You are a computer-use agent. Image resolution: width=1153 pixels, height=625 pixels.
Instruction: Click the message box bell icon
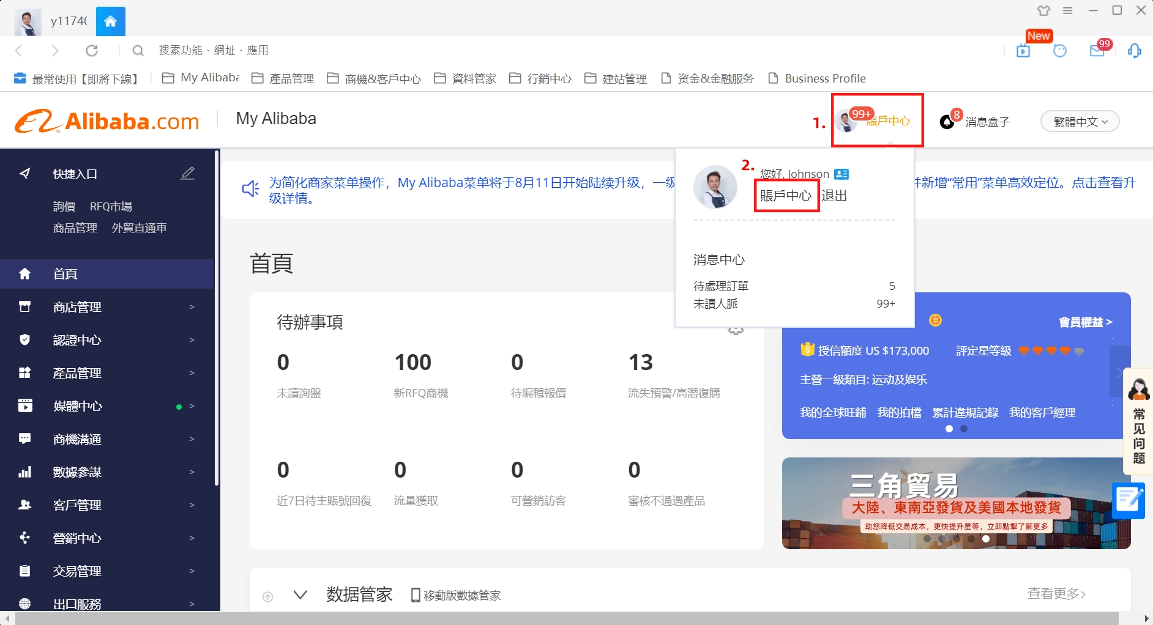tap(947, 122)
